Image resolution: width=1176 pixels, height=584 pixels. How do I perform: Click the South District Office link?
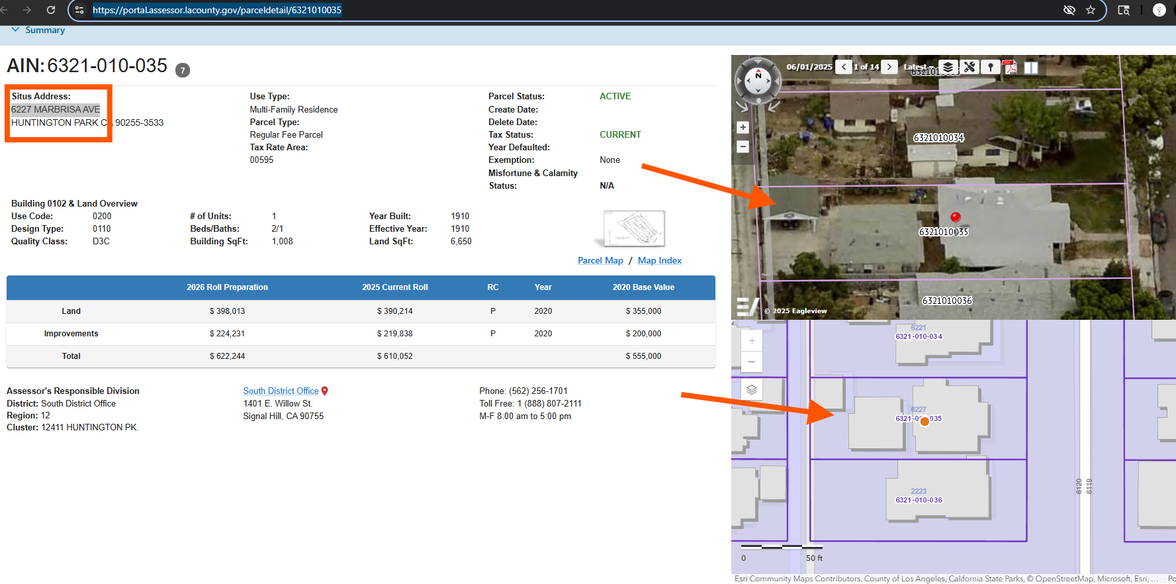281,391
